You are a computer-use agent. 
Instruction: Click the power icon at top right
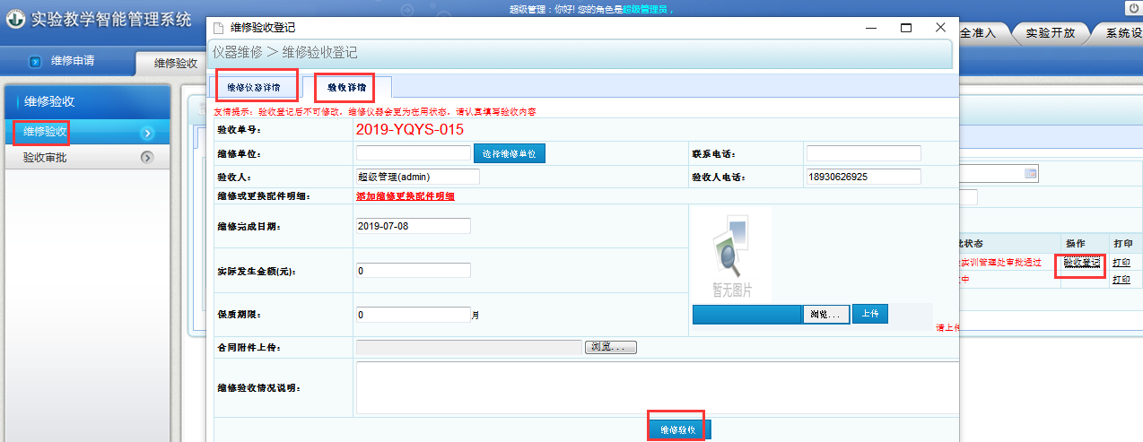point(1133,7)
